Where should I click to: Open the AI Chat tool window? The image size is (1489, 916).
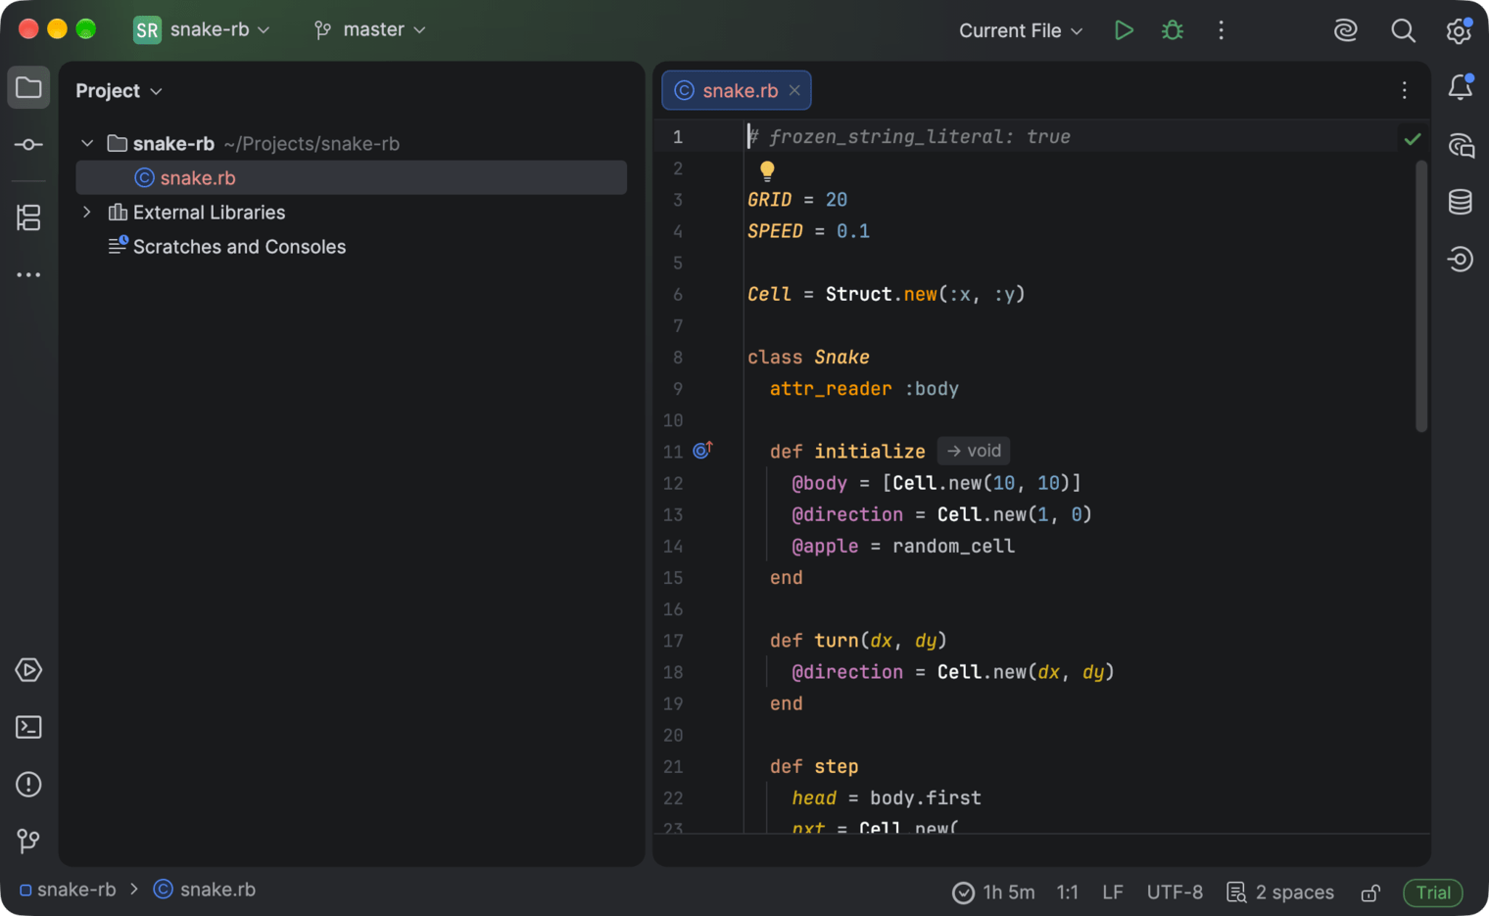click(x=1461, y=146)
